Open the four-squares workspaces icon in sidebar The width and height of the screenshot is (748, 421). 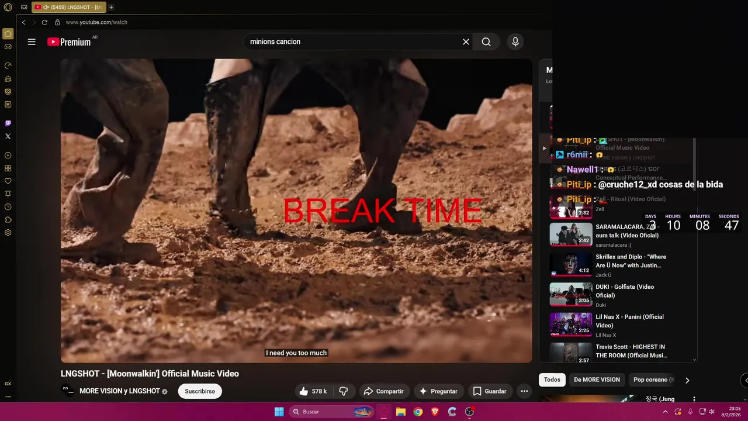[8, 168]
